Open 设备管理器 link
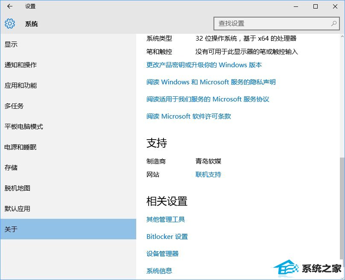Image resolution: width=345 pixels, height=280 pixels. tap(162, 253)
